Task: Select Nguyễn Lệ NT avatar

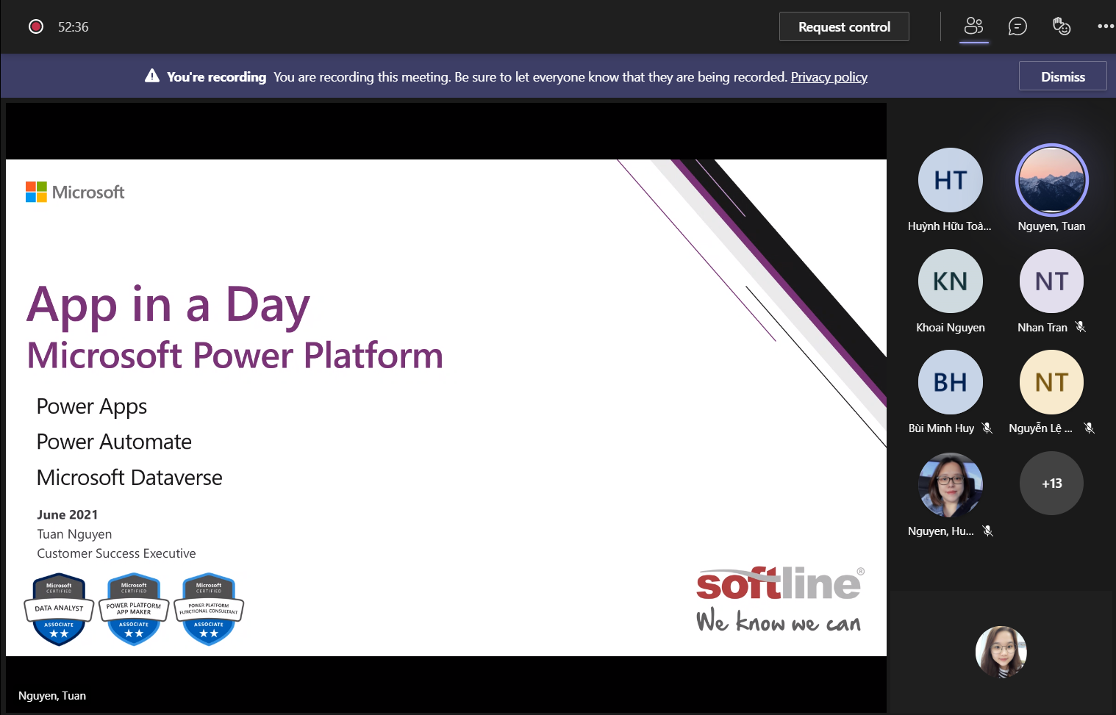Action: pos(1052,382)
